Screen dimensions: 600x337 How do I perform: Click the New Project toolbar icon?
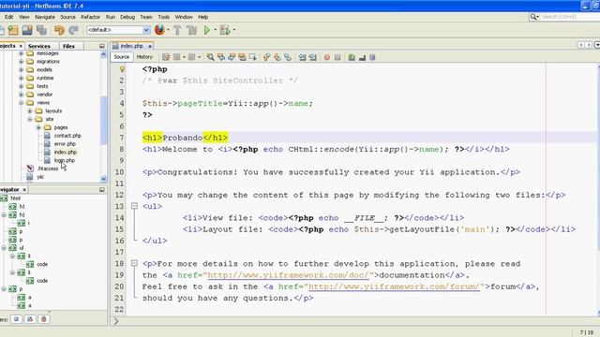[13, 30]
